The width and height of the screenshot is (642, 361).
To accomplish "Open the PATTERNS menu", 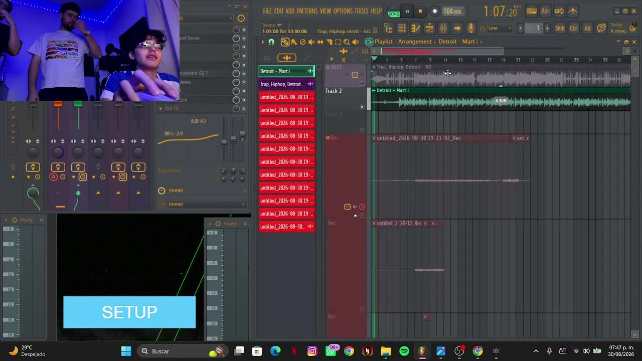I will tap(307, 11).
